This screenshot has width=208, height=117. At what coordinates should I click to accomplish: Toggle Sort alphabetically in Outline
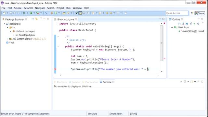(x=183, y=24)
